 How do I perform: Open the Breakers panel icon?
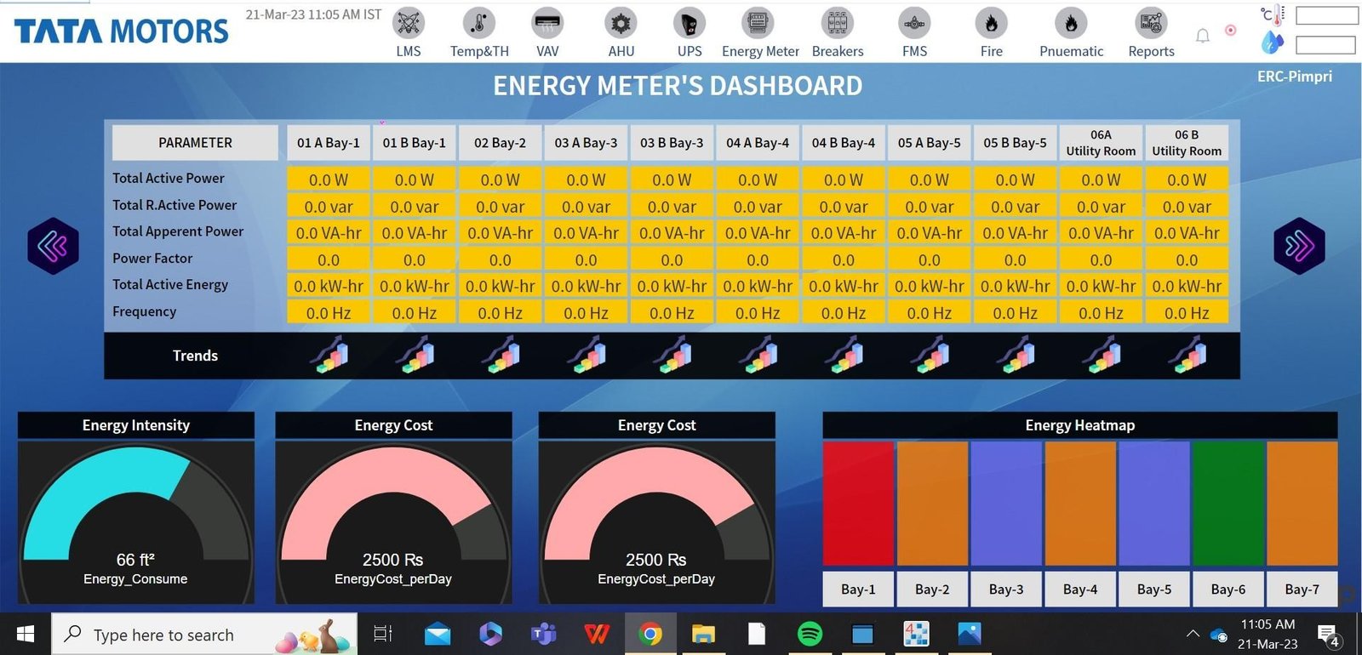838,23
